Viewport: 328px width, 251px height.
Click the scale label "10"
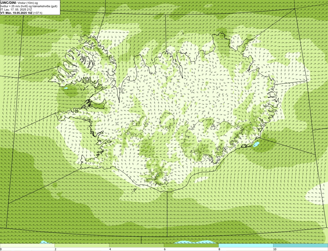click(x=275, y=249)
